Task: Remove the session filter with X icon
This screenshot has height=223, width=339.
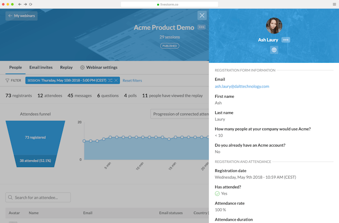Action: (x=116, y=80)
